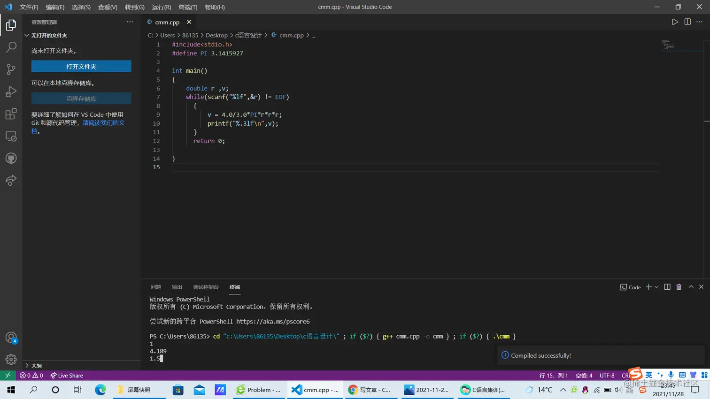This screenshot has width=710, height=399.
Task: Show hidden system tray icons
Action: (563, 390)
